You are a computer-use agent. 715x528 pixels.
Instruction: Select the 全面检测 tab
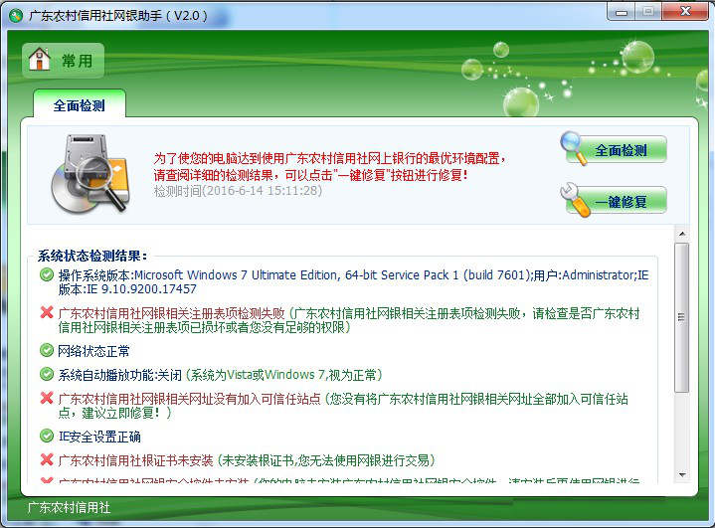click(80, 104)
